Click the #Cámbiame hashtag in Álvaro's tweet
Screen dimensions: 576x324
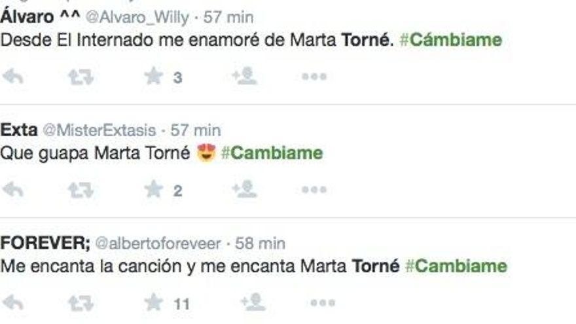click(x=450, y=39)
